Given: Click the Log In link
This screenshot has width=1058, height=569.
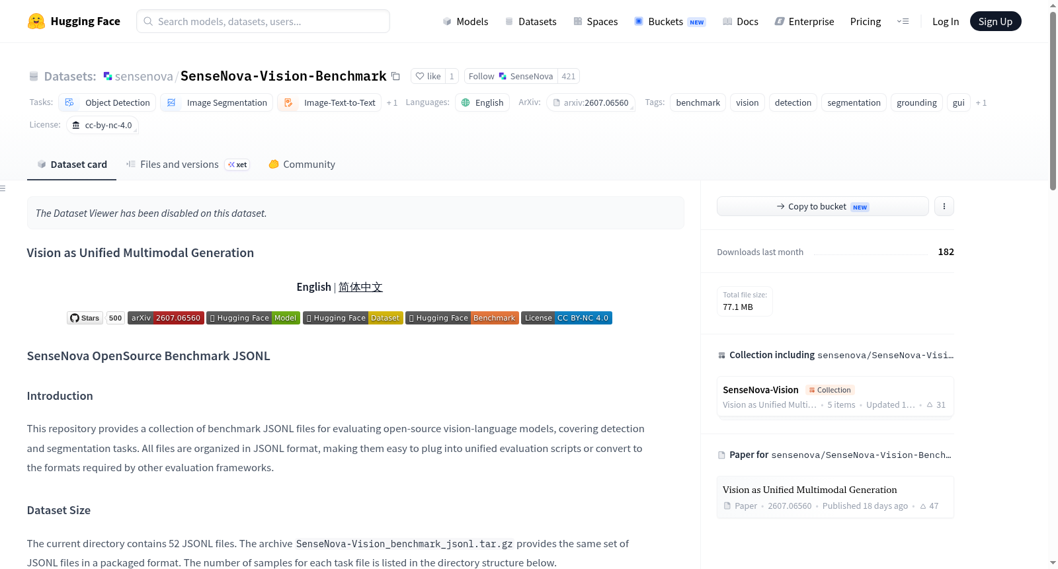Looking at the screenshot, I should (946, 21).
